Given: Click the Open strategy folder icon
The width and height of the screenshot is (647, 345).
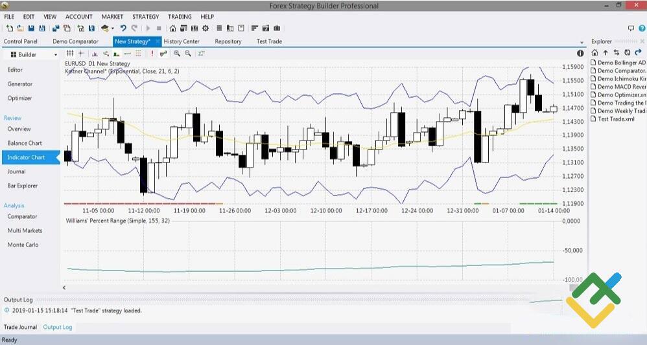Looking at the screenshot, I should (x=20, y=28).
